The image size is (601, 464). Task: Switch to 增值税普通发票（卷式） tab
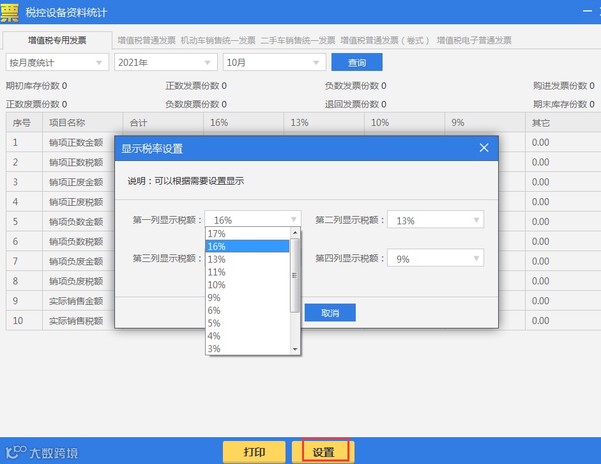[x=385, y=40]
